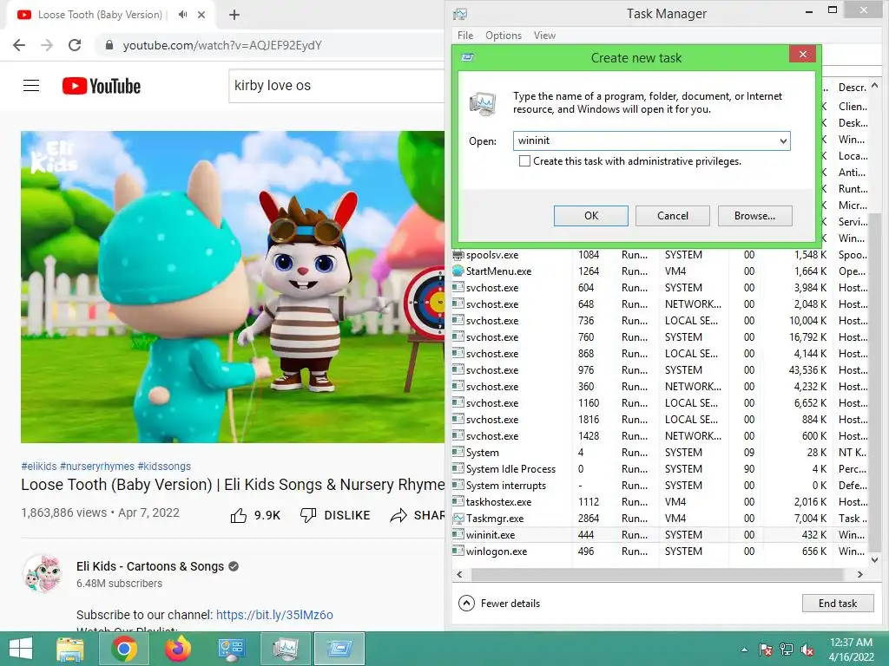This screenshot has height=666, width=889.
Task: Mute the Loose Tooth tab audio icon
Action: click(182, 15)
